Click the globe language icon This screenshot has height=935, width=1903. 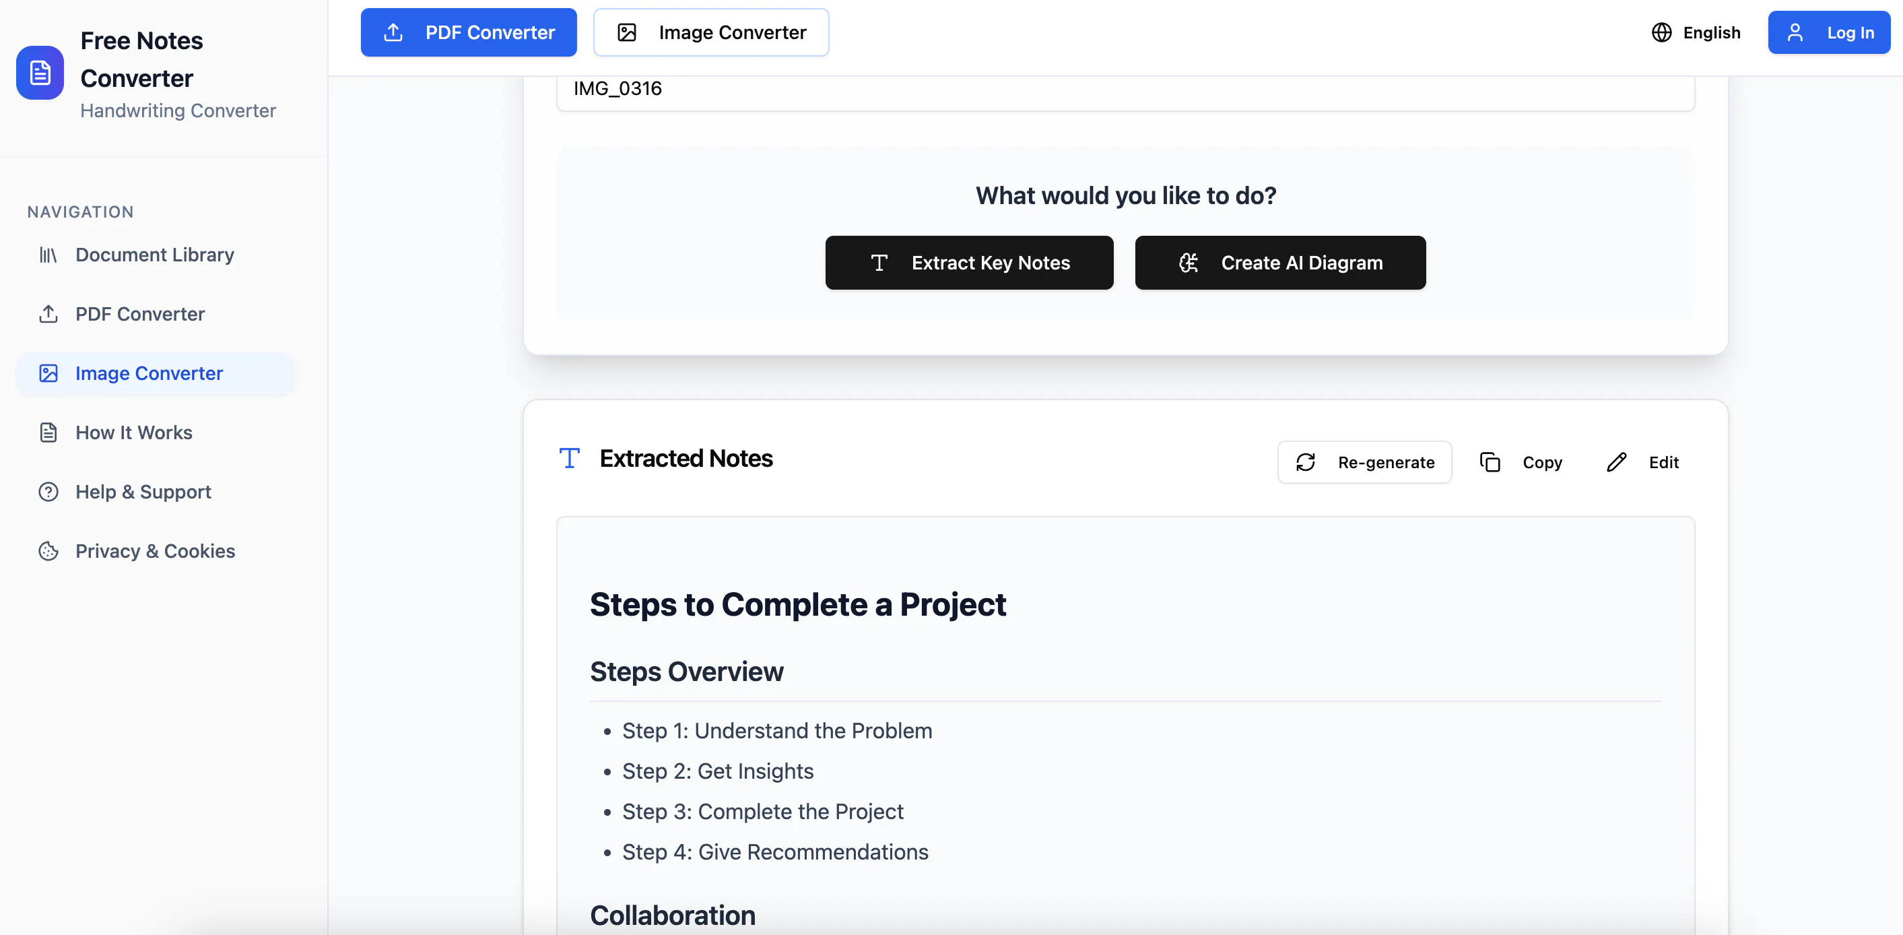pyautogui.click(x=1661, y=32)
